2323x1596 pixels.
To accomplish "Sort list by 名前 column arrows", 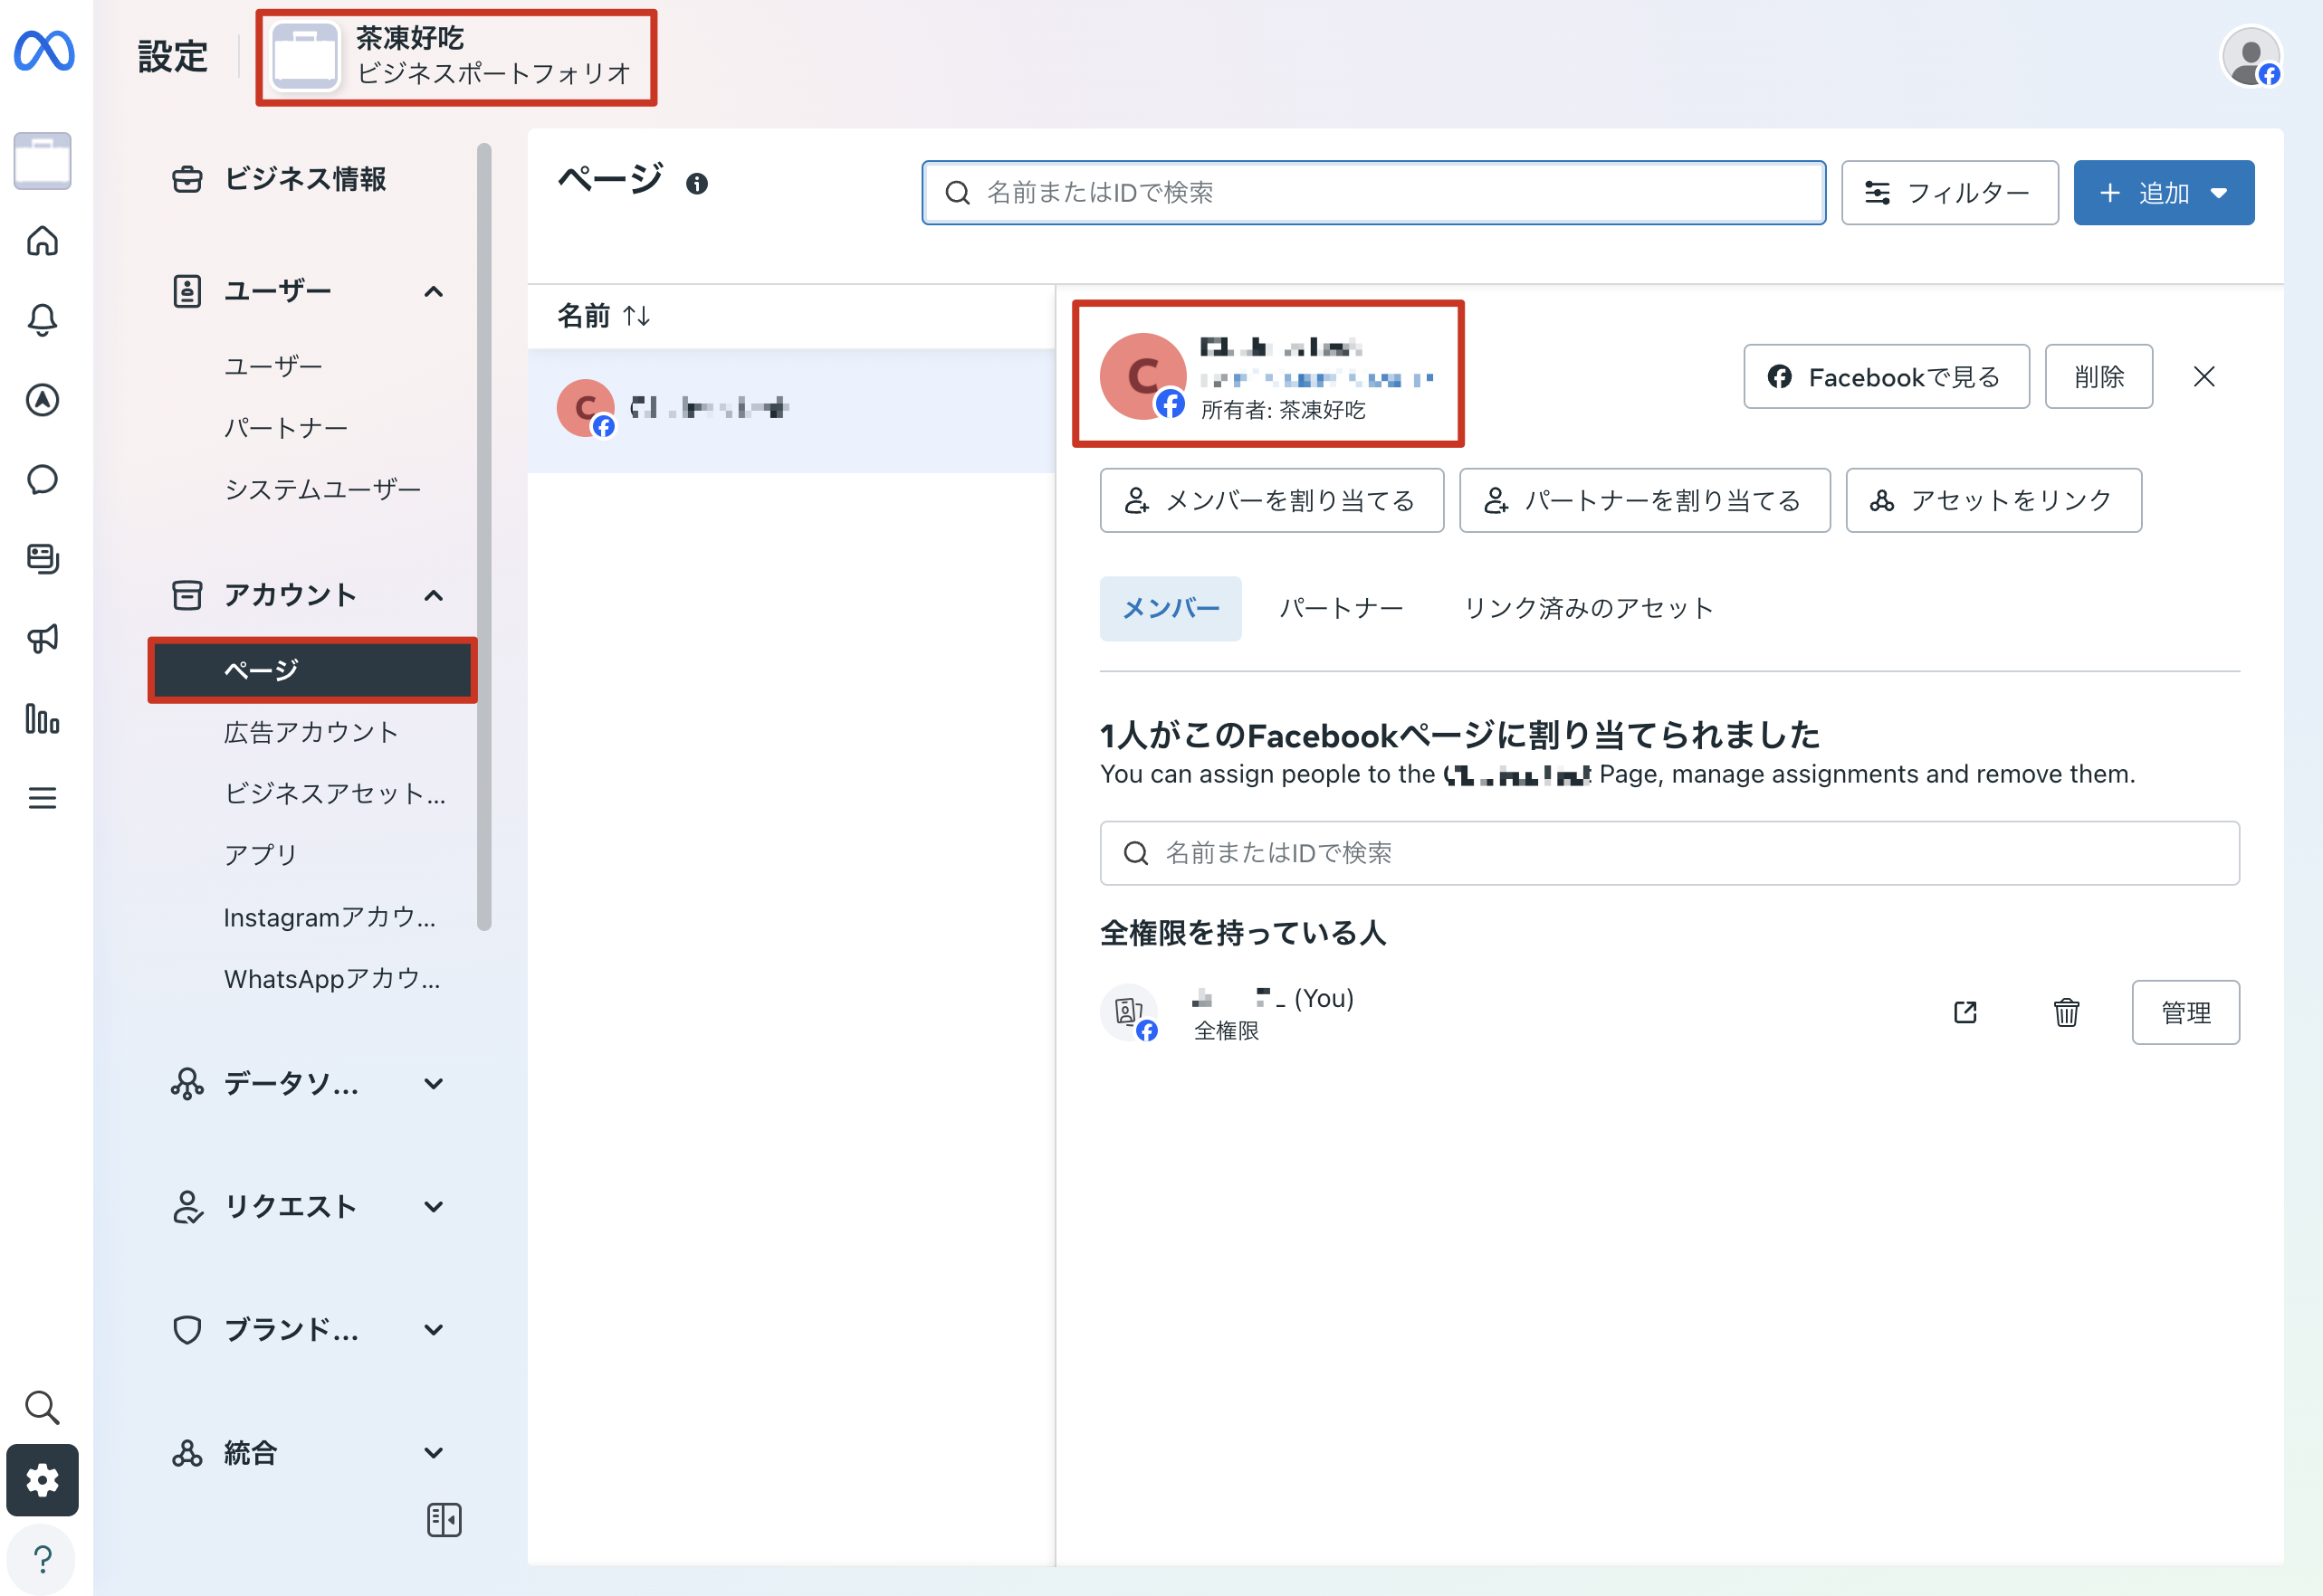I will [x=637, y=316].
